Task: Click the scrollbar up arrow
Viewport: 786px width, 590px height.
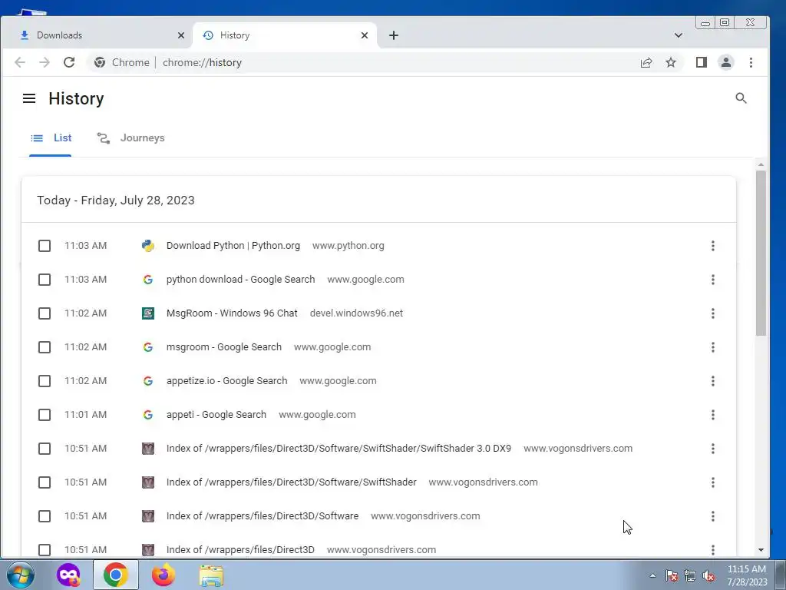Action: click(761, 164)
